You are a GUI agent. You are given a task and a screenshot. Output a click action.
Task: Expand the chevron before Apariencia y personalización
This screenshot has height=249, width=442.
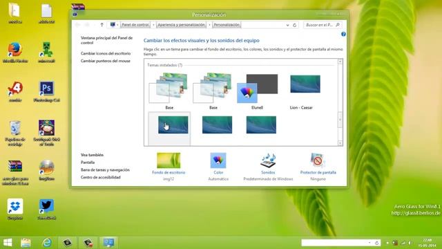(x=153, y=25)
